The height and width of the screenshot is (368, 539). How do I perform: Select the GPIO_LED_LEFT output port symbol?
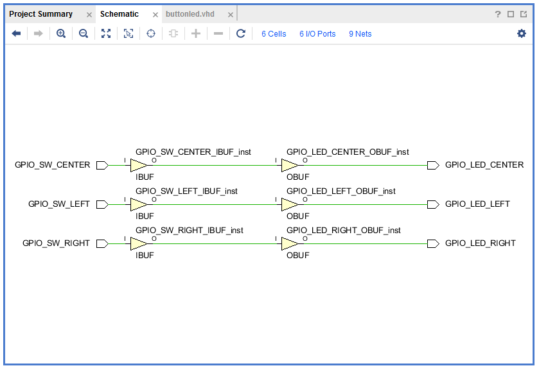coord(433,204)
